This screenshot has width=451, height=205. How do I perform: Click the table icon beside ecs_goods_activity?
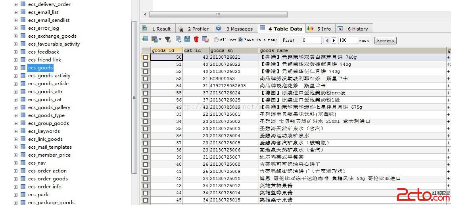pyautogui.click(x=23, y=76)
